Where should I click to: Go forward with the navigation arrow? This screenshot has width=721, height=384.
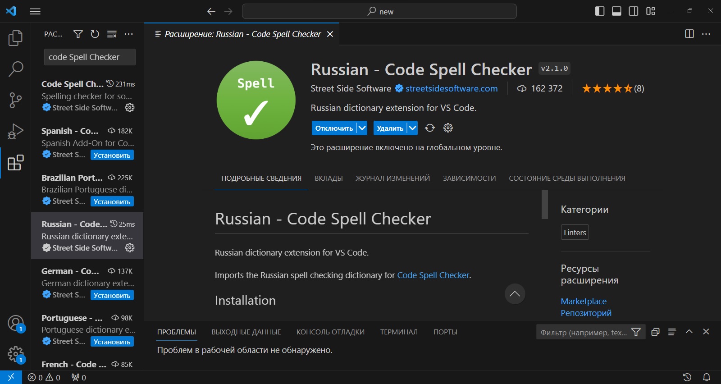[x=228, y=11]
